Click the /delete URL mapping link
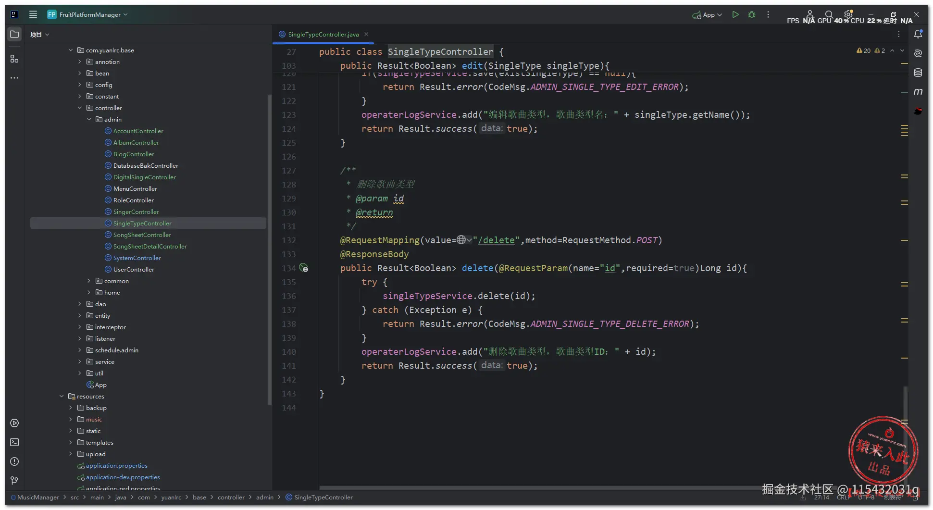 click(498, 240)
